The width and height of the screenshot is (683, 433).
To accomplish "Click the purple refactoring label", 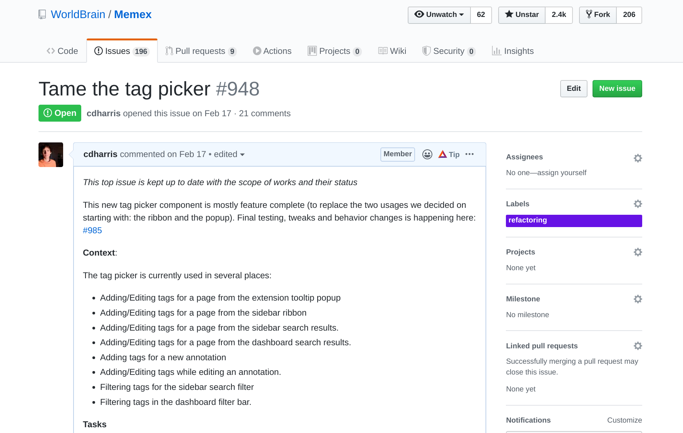I will point(574,221).
